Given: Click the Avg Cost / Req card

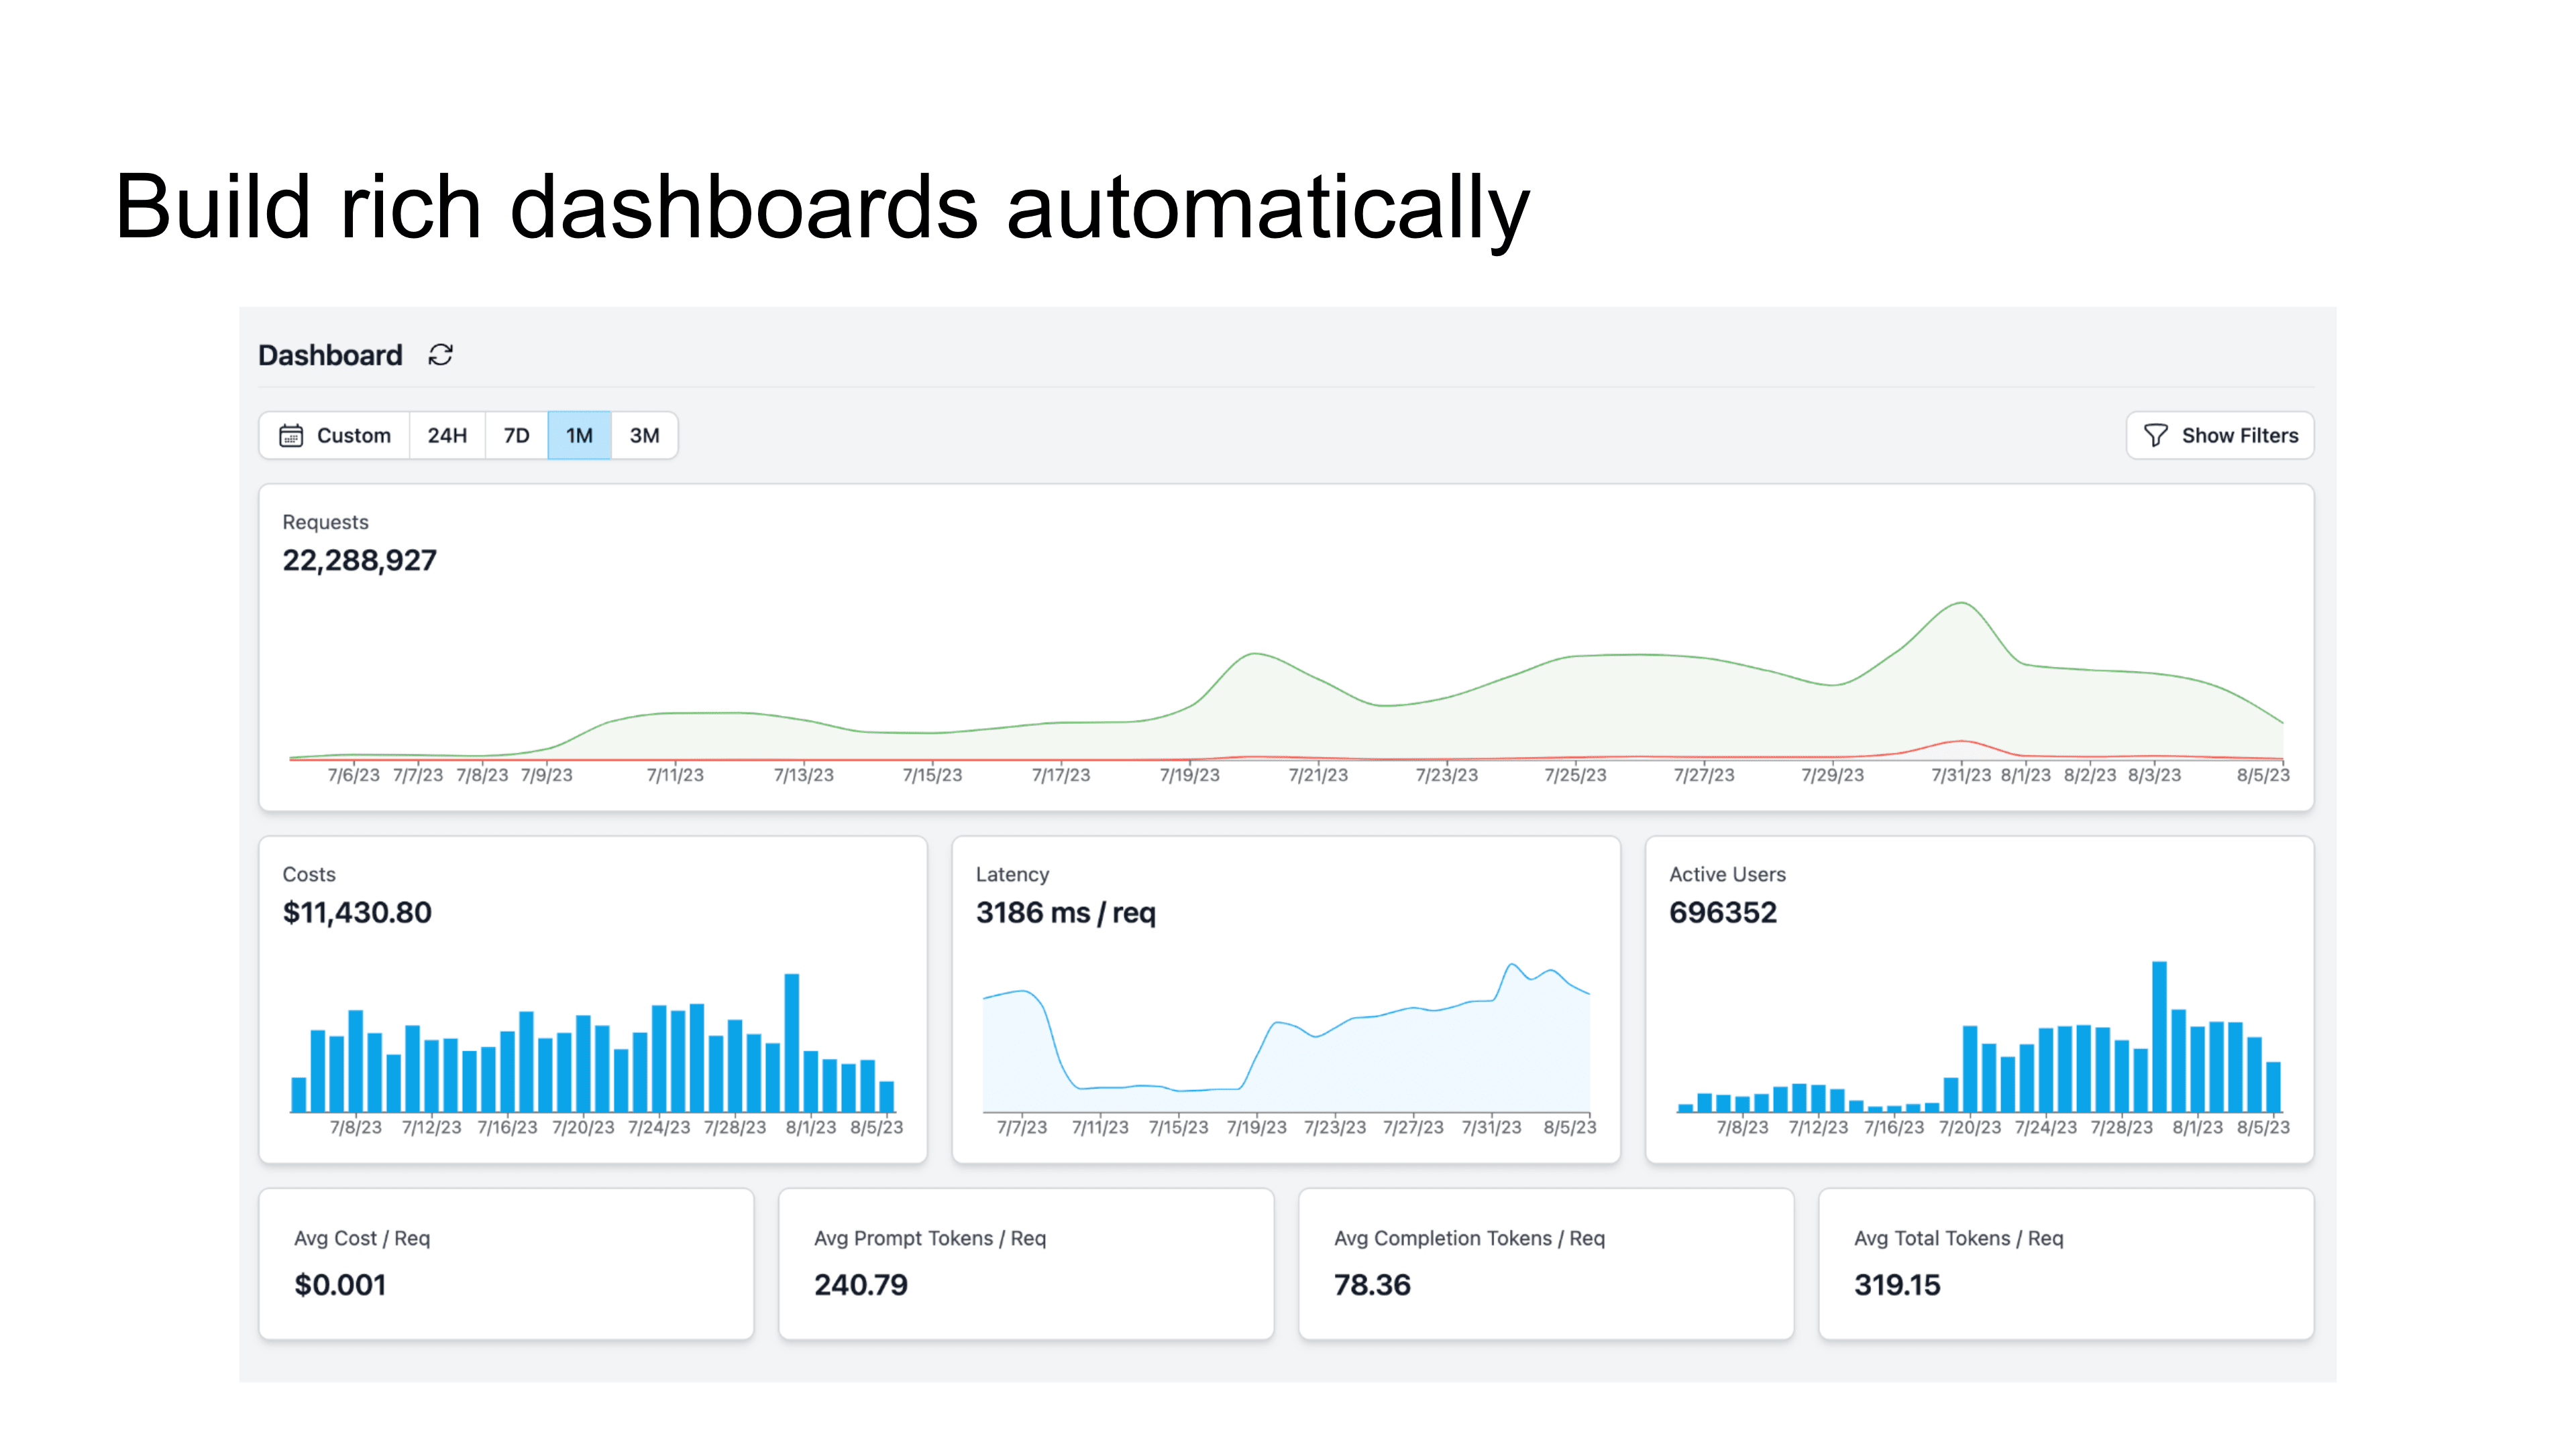Looking at the screenshot, I should point(506,1263).
